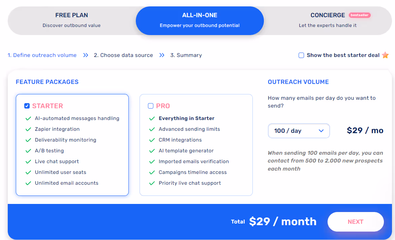Click the checkmark beside Priority live chat support
This screenshot has width=395, height=240.
point(152,183)
